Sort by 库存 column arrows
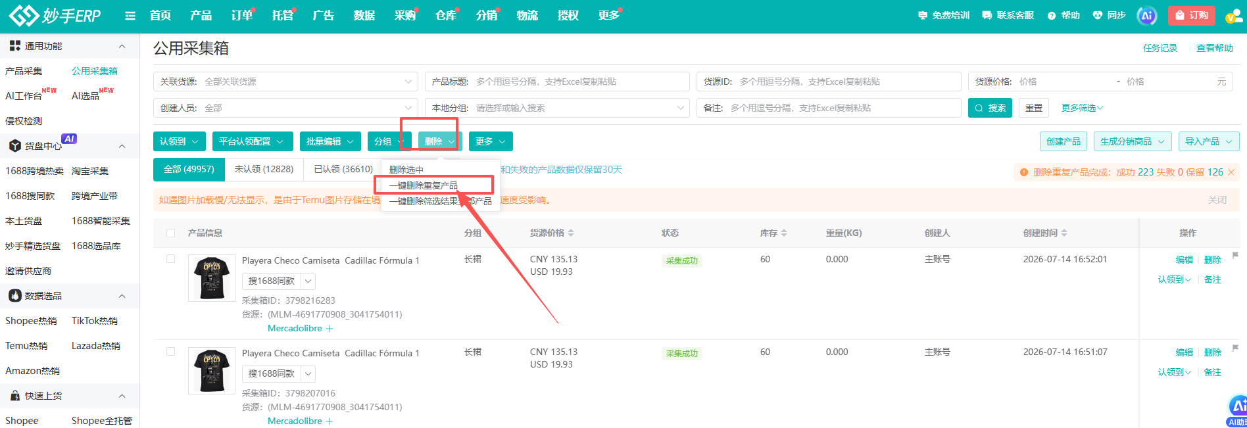Viewport: 1247px width, 428px height. (784, 233)
